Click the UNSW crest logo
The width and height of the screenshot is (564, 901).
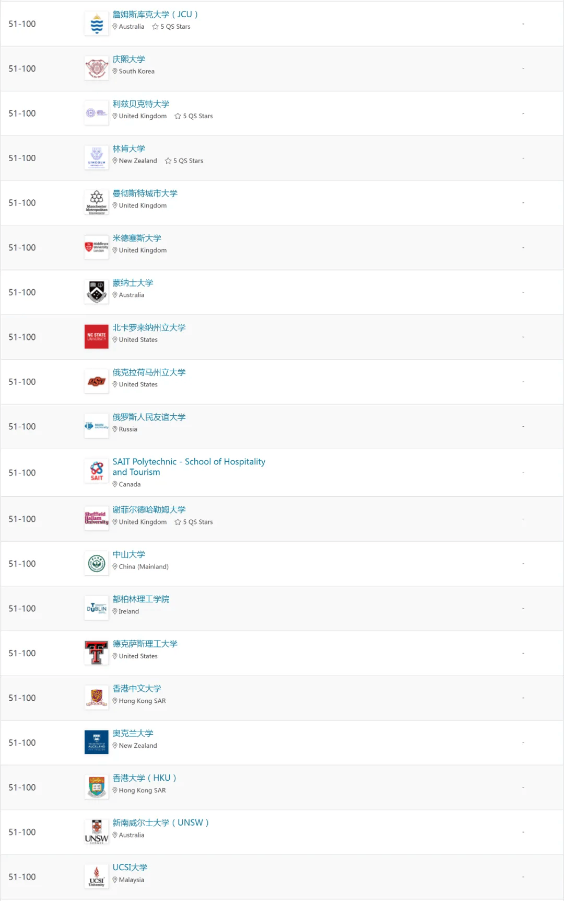tap(97, 832)
